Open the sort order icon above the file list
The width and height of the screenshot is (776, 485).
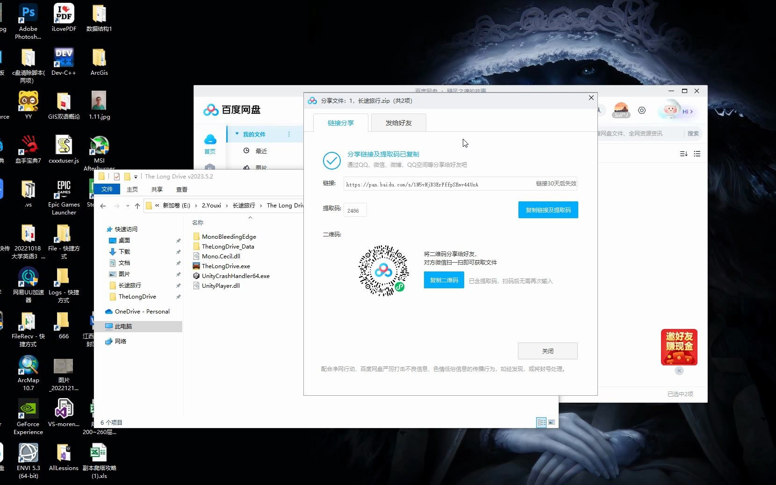pyautogui.click(x=683, y=154)
